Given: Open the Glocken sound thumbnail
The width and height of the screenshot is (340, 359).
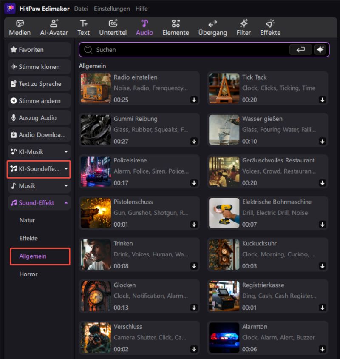Looking at the screenshot, I should click(95, 296).
